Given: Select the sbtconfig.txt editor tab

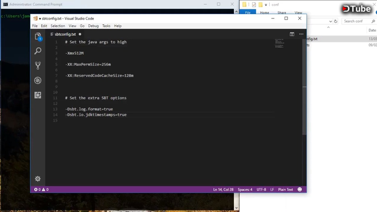Looking at the screenshot, I should (65, 34).
